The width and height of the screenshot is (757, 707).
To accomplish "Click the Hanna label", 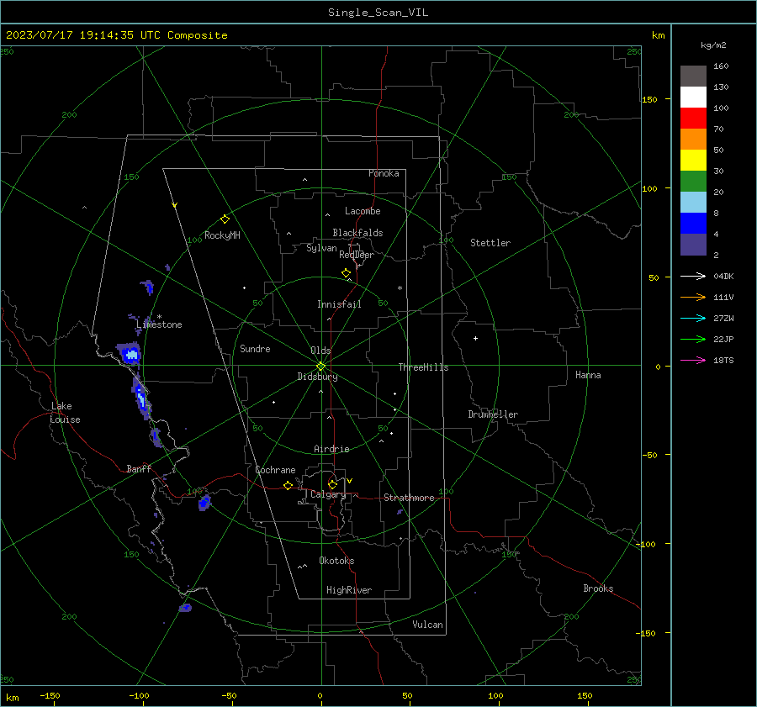I will [588, 375].
